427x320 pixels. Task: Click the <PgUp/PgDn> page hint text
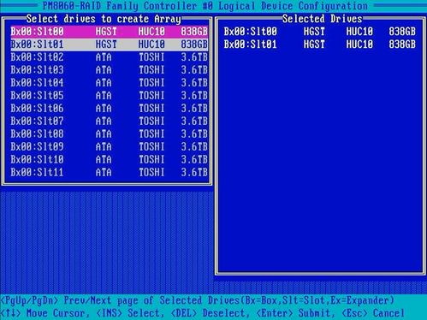pos(197,300)
